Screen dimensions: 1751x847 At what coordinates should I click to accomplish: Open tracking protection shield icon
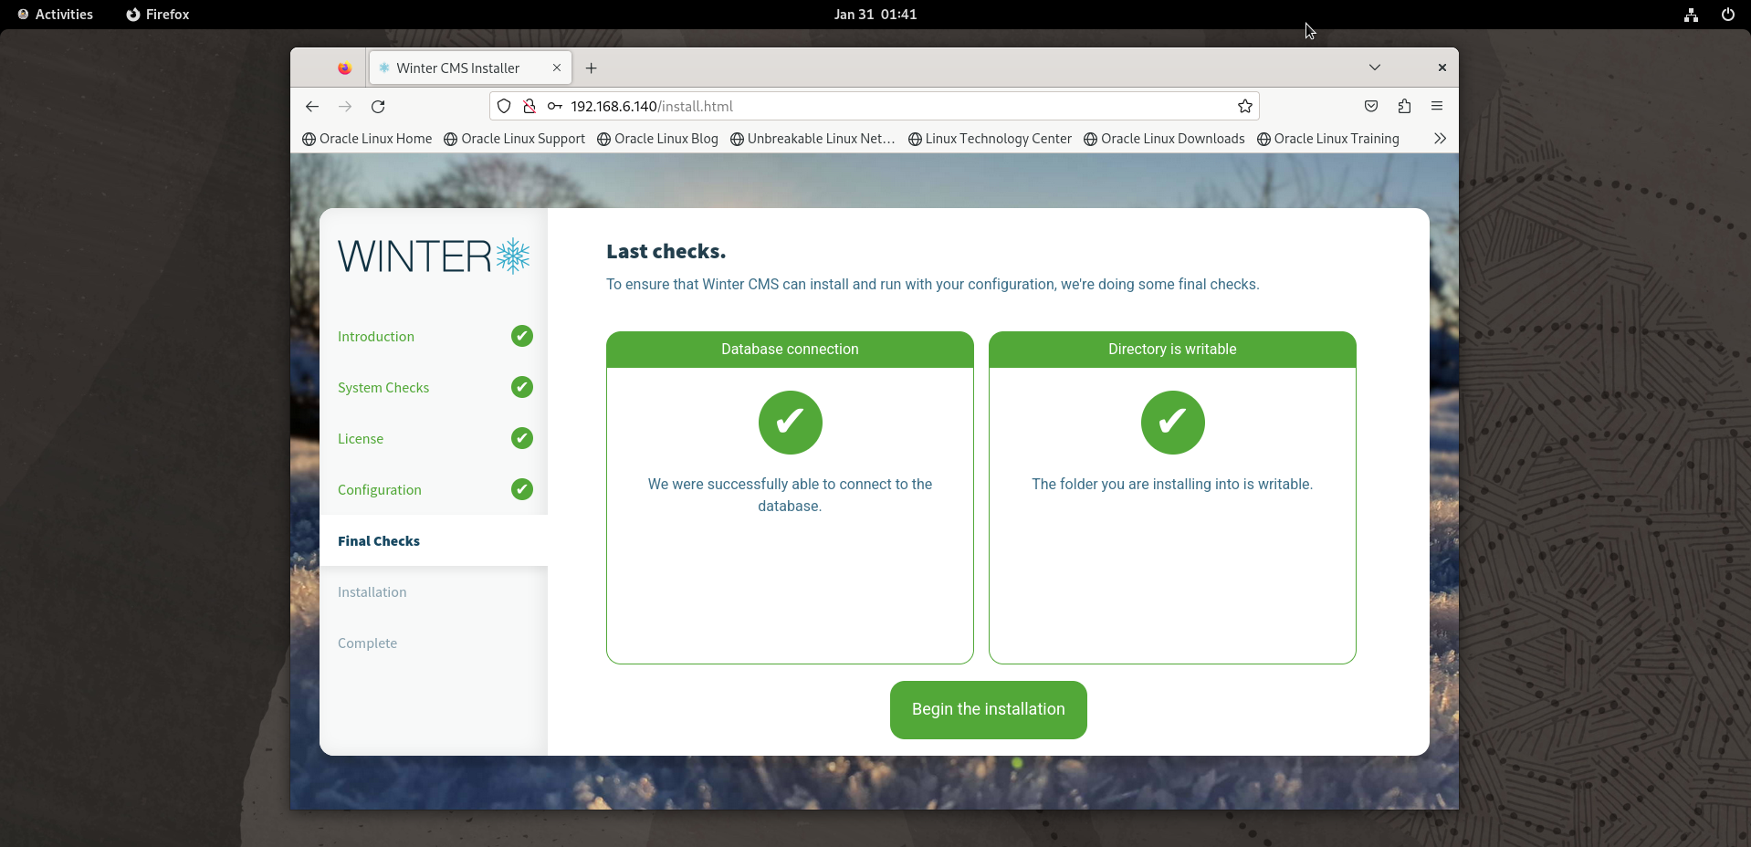click(504, 107)
